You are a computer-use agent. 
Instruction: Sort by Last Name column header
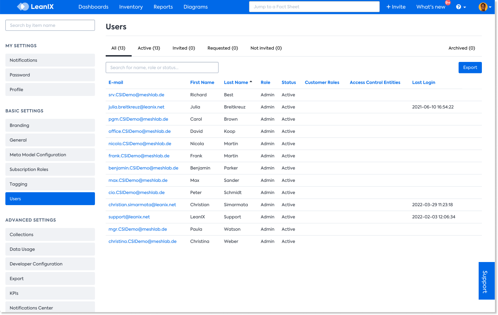[236, 82]
